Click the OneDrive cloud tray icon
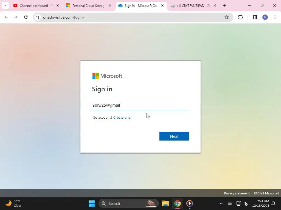 point(230,203)
